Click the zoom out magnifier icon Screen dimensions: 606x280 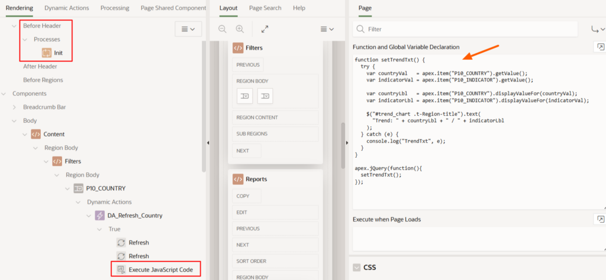[x=222, y=29]
